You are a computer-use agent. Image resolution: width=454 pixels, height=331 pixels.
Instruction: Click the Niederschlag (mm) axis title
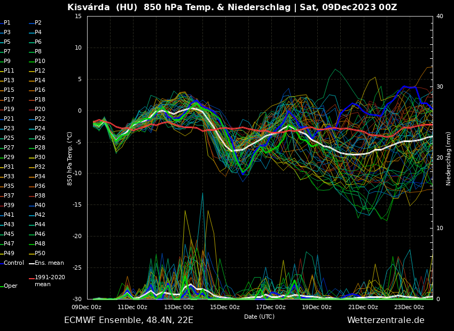(449, 159)
